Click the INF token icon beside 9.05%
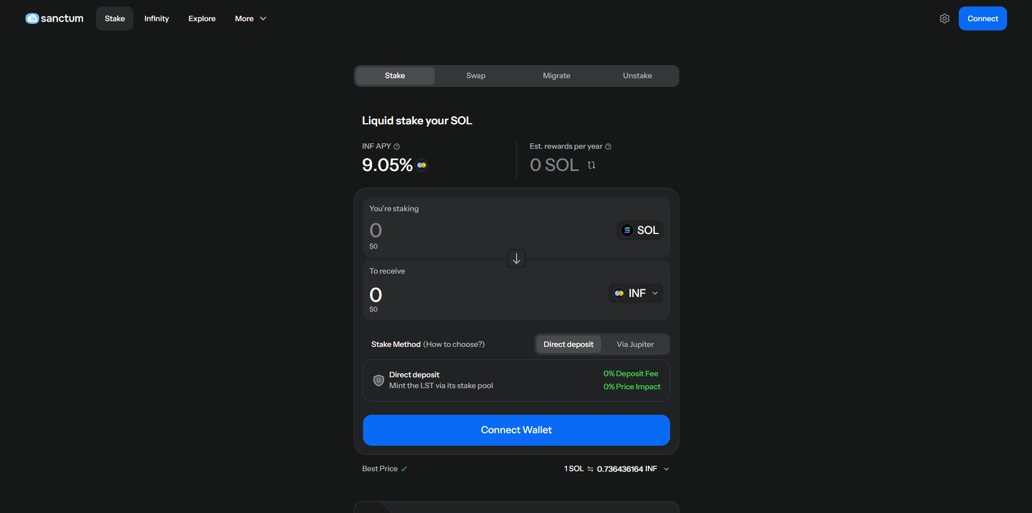The width and height of the screenshot is (1032, 513). click(422, 165)
